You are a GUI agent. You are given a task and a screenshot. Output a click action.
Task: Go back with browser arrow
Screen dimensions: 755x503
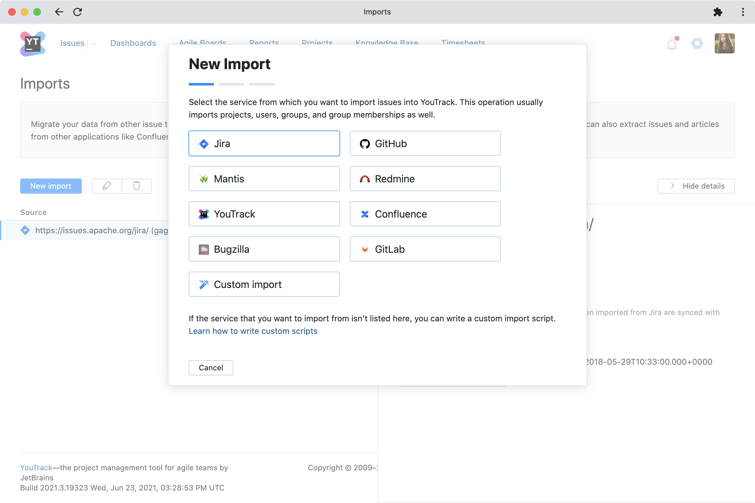(59, 12)
